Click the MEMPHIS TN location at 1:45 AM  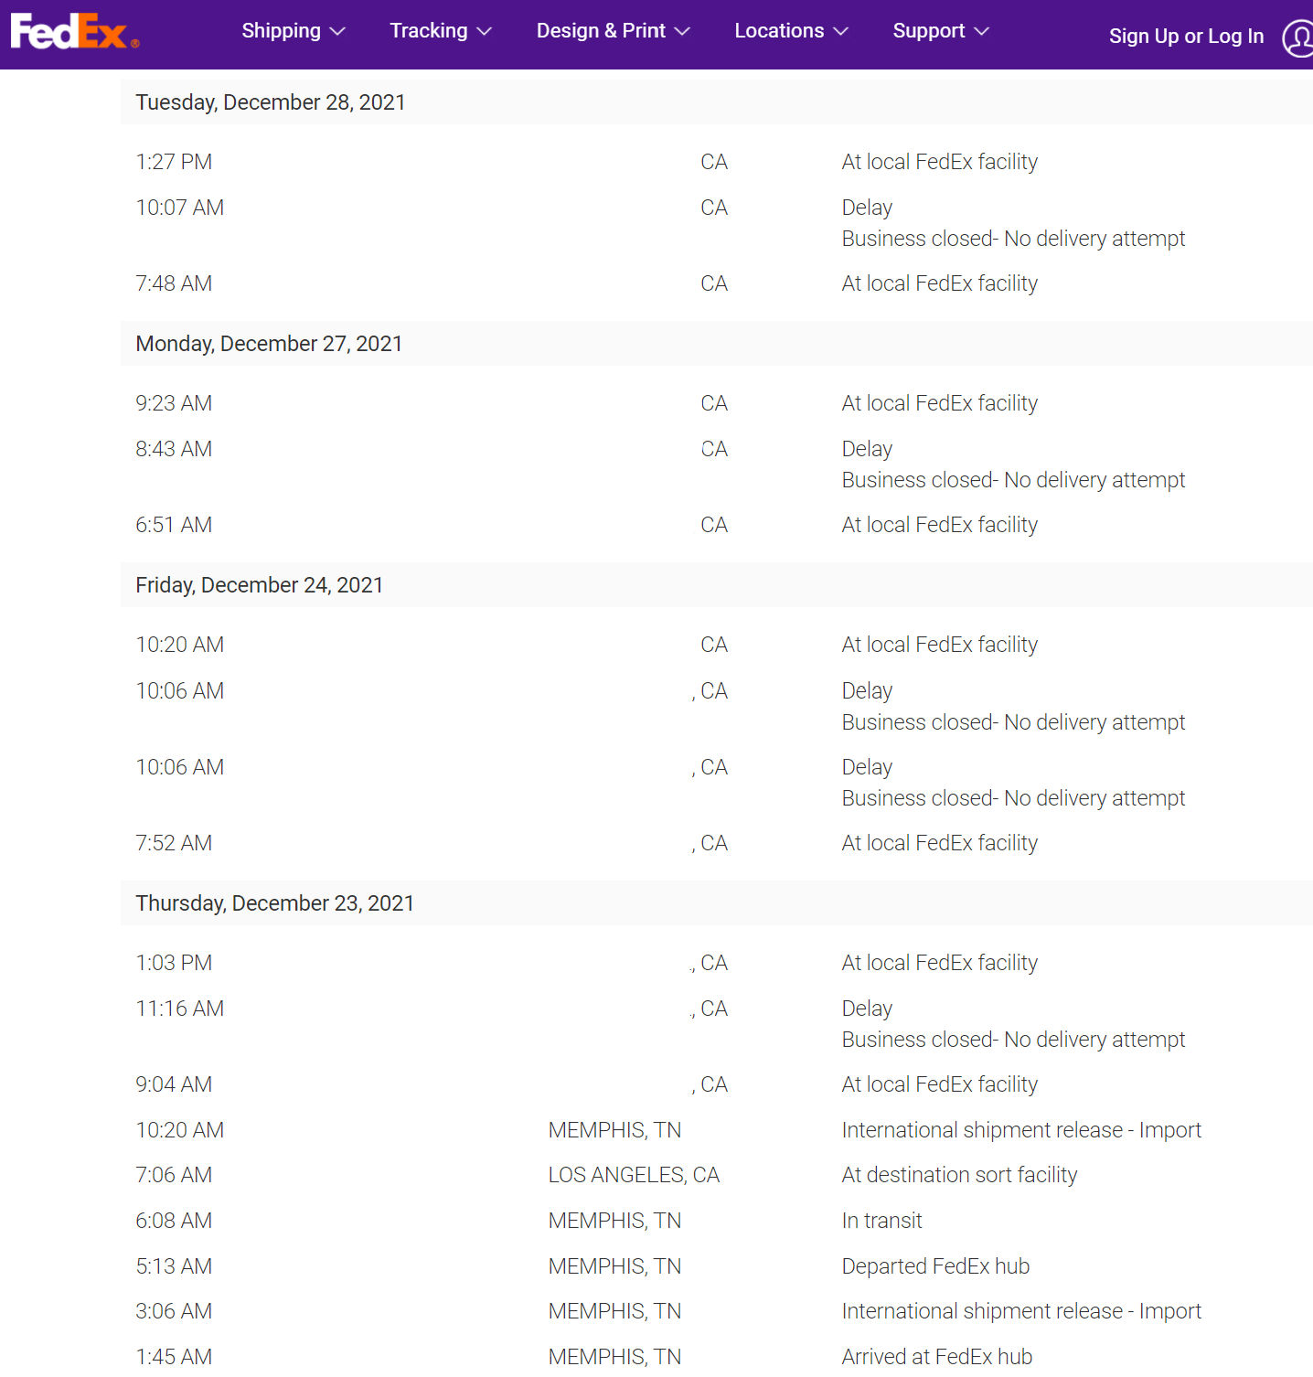pyautogui.click(x=614, y=1357)
